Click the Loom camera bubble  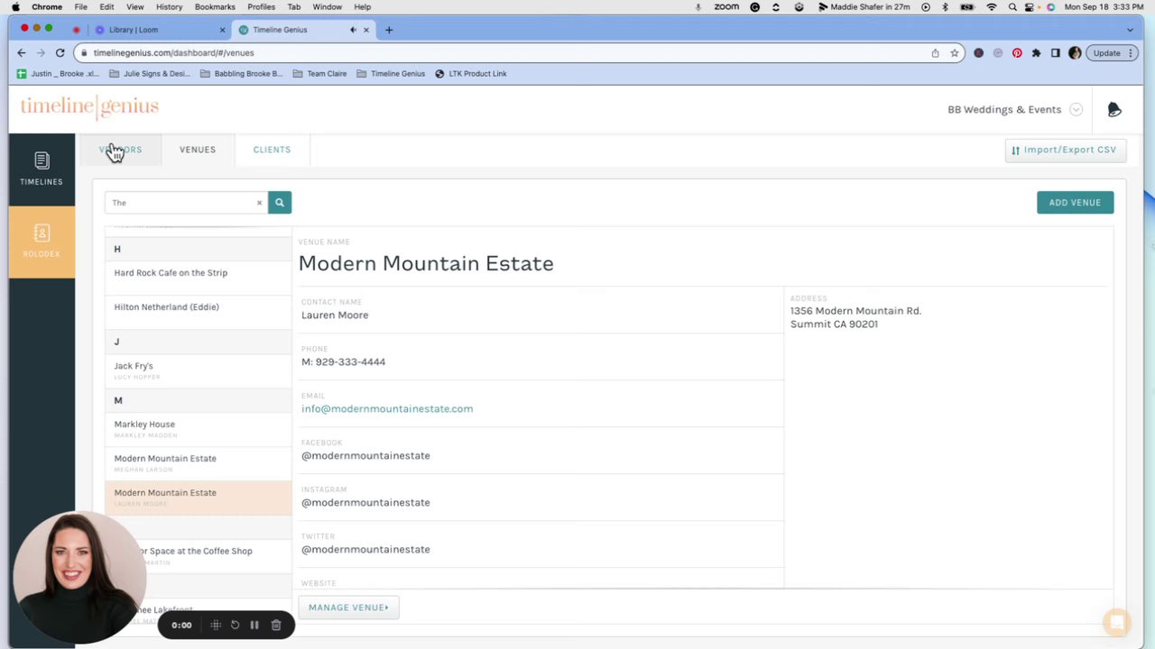pyautogui.click(x=79, y=577)
